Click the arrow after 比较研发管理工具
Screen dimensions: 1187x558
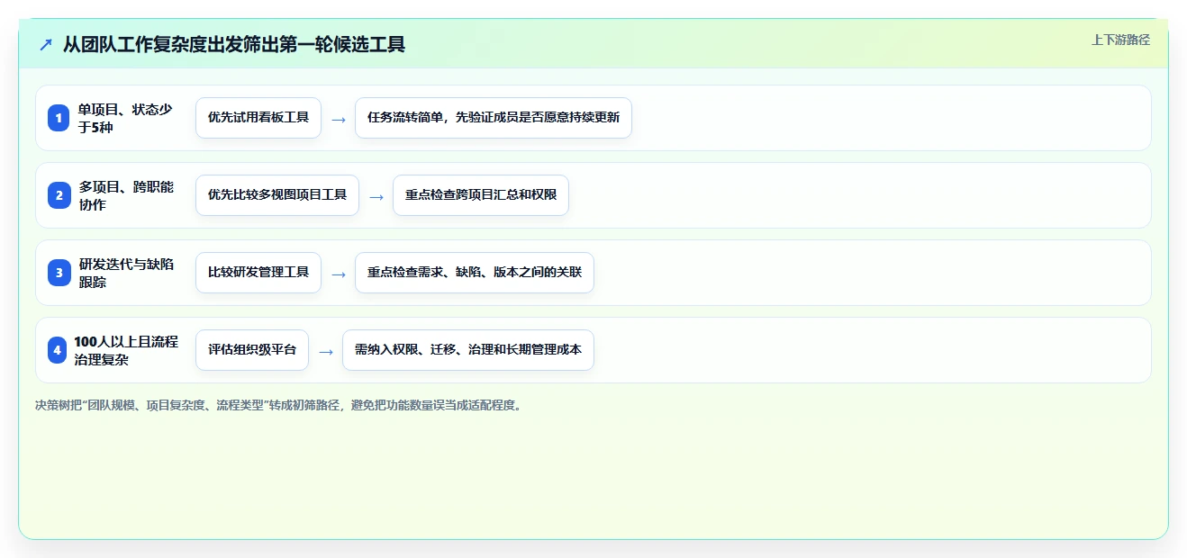tap(339, 274)
